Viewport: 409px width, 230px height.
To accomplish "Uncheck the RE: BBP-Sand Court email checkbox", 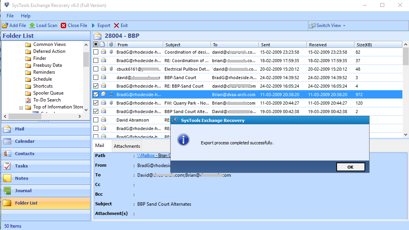I will 96,86.
